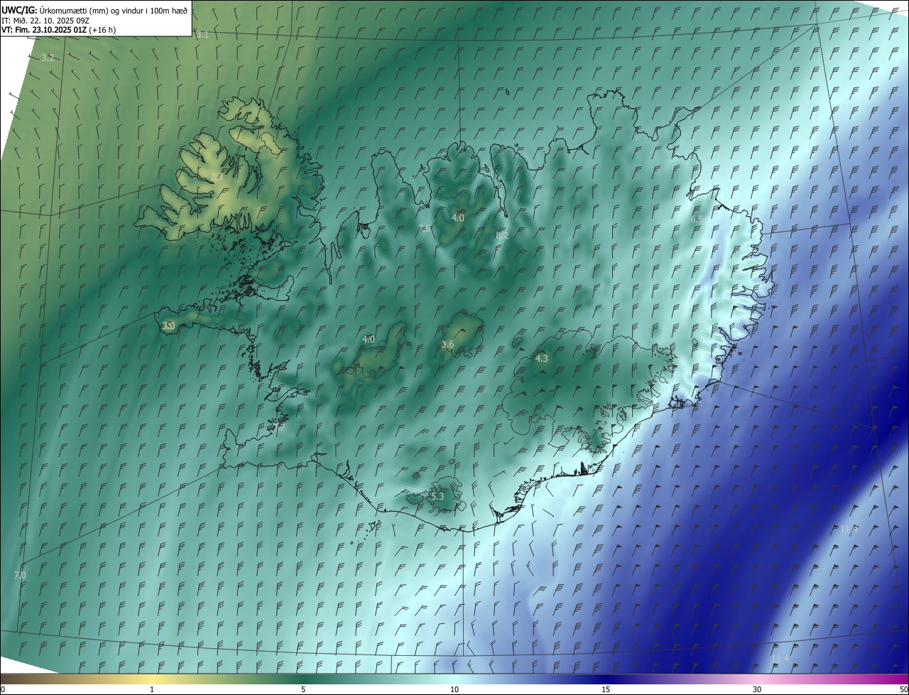This screenshot has height=695, width=909.
Task: Click the 3.6 value on the map
Action: point(447,345)
